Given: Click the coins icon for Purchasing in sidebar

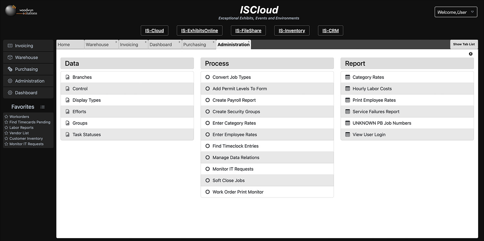Looking at the screenshot, I should tap(10, 69).
